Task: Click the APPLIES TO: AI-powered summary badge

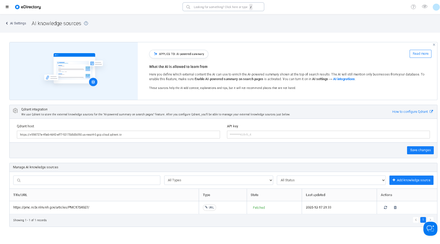Action: pos(179,54)
